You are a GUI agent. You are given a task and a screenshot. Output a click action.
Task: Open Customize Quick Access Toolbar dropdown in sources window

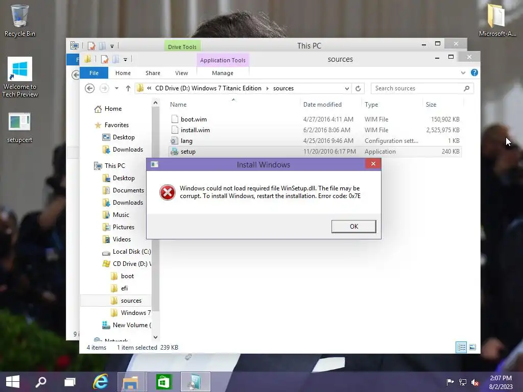(x=126, y=60)
